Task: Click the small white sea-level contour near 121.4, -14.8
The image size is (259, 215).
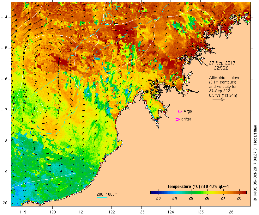Action: [94, 41]
